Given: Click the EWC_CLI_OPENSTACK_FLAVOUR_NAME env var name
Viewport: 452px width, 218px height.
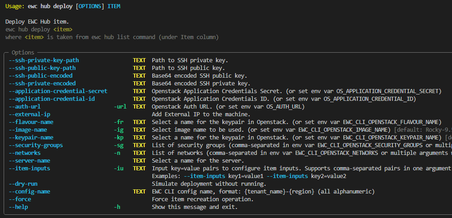Looking at the screenshot, I should (391, 122).
